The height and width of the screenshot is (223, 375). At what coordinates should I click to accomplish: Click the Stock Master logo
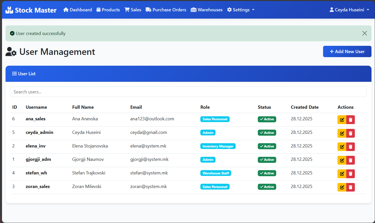click(31, 10)
